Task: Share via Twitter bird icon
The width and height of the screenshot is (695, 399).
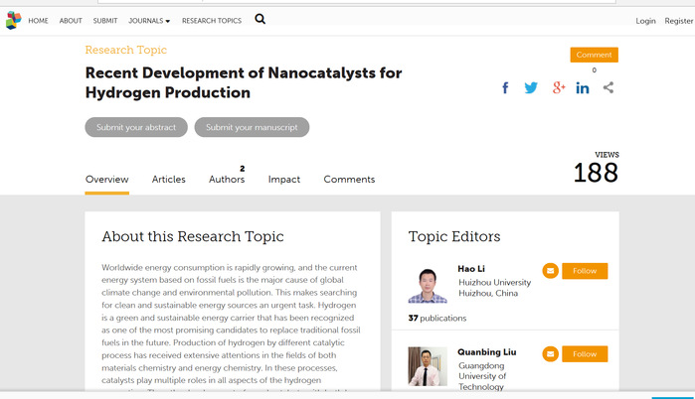Action: click(x=531, y=88)
